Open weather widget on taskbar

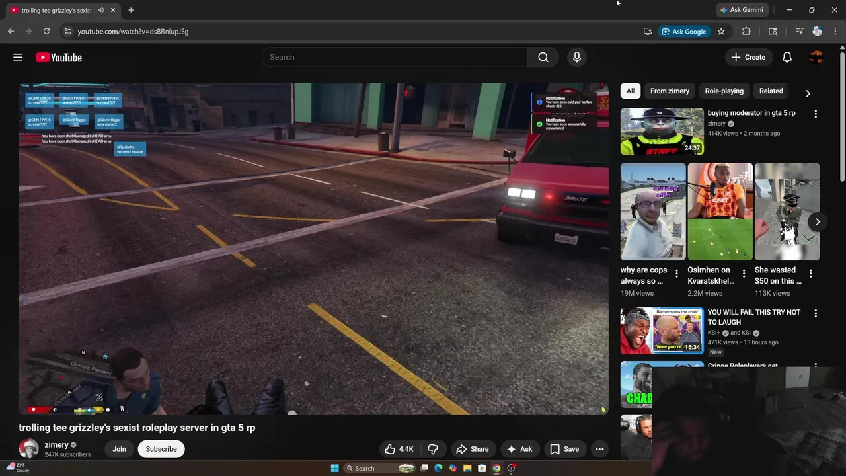point(18,468)
